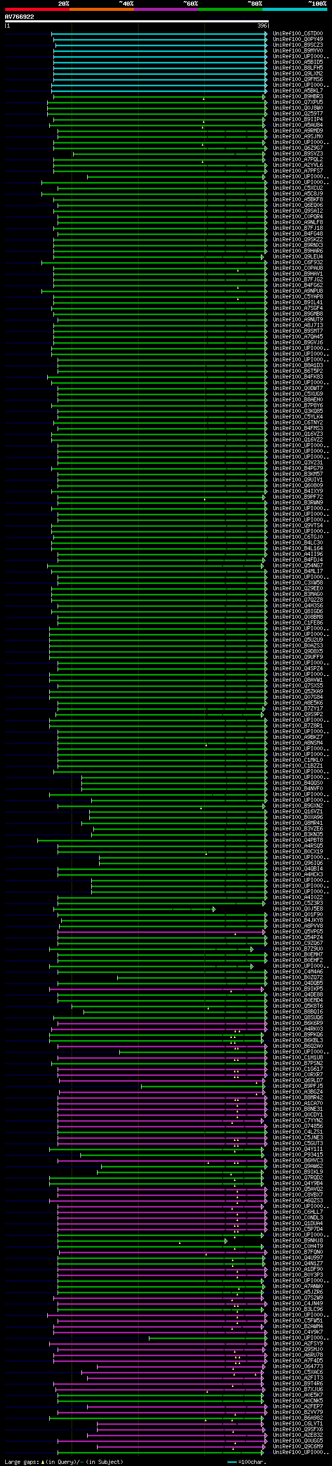Select UniRef100_Q5K8T6 label
Image resolution: width=332 pixels, height=1466 pixels.
tap(297, 1006)
